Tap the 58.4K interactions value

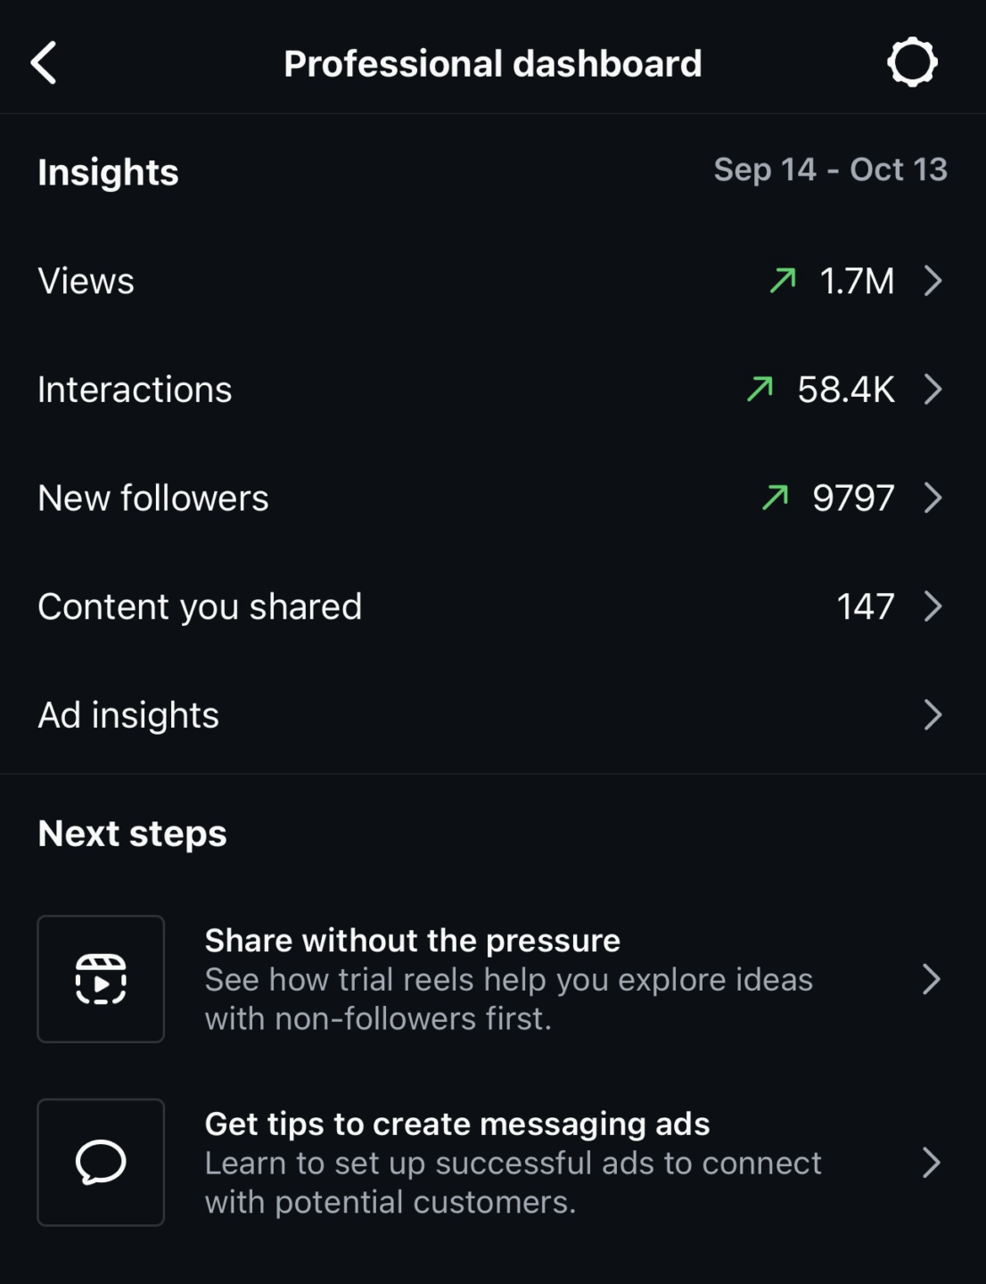point(846,389)
